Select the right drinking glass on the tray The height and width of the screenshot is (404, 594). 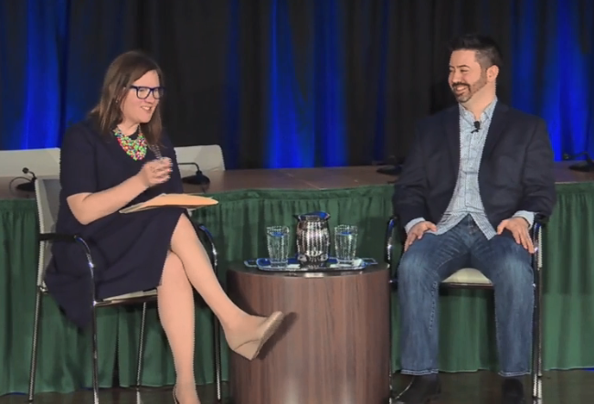345,243
